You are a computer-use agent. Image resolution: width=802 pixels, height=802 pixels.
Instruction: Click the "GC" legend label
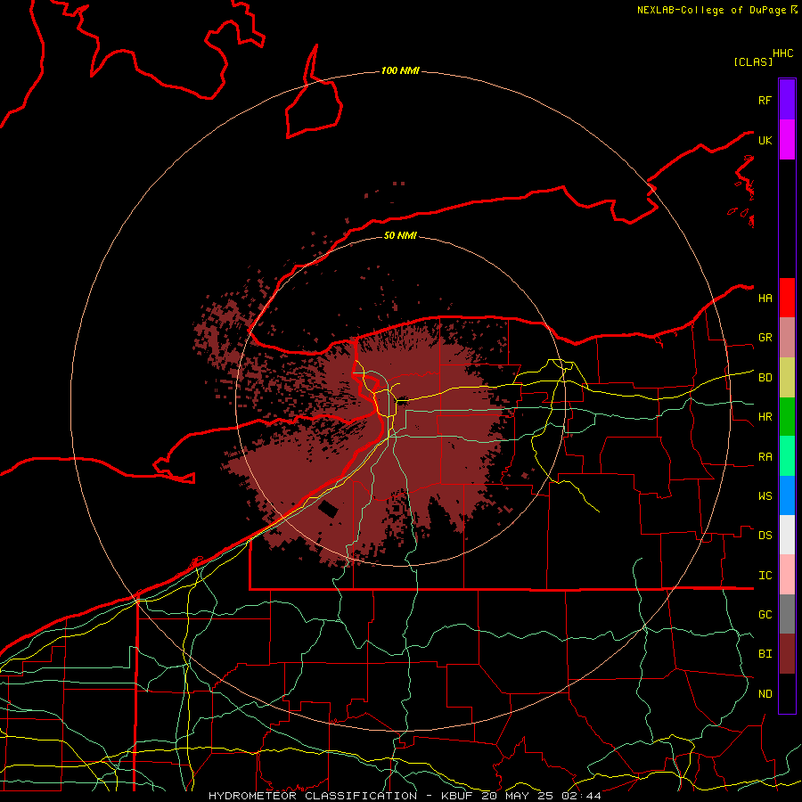point(765,614)
